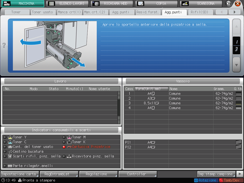This screenshot has width=244, height=183.
Task: Open Impostazione carta settings
Action: (x=20, y=174)
